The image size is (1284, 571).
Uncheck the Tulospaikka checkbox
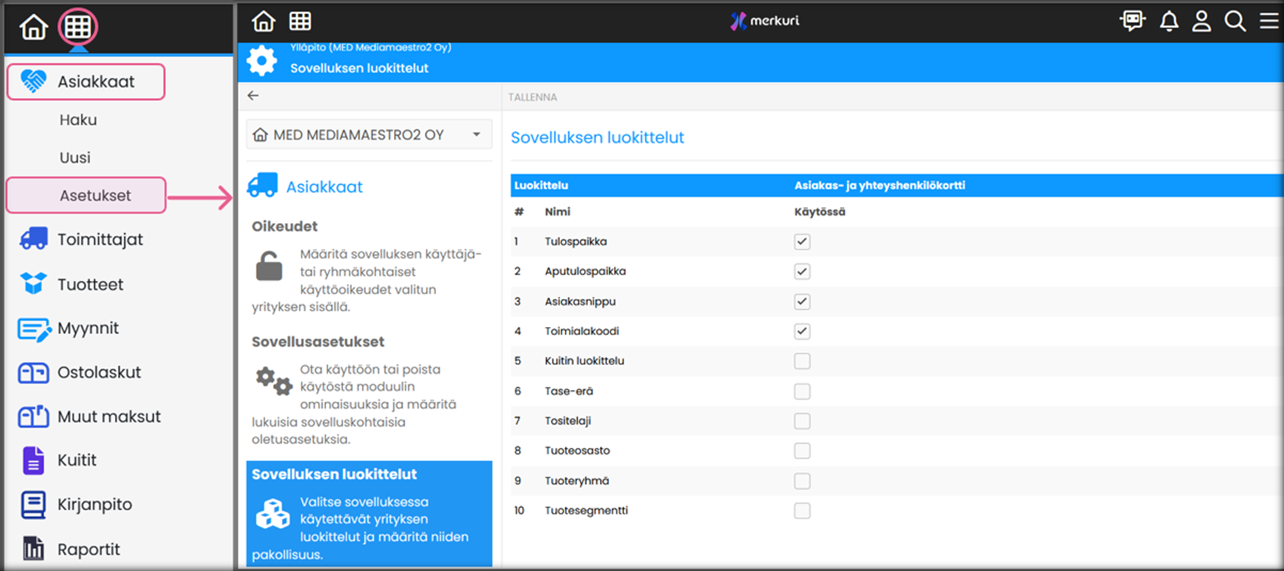[x=802, y=241]
